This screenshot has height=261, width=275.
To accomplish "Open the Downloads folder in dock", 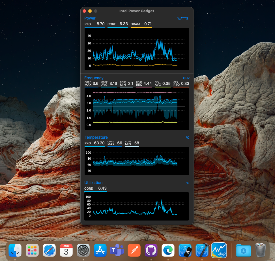I will 243,250.
